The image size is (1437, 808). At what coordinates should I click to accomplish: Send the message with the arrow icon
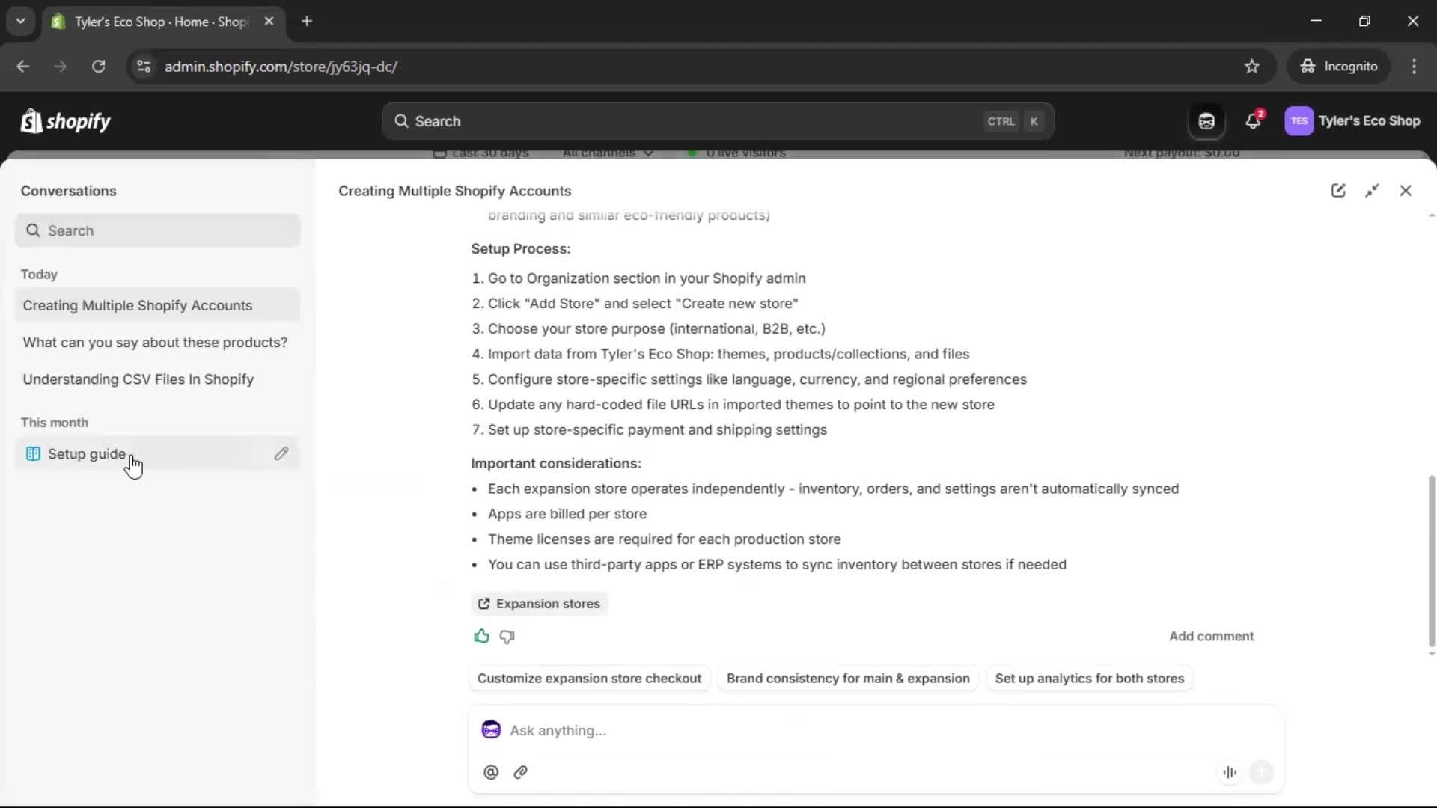click(1263, 772)
